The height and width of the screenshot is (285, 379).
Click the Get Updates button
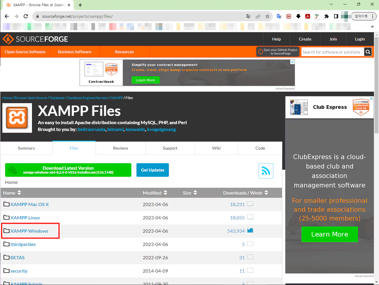(152, 170)
